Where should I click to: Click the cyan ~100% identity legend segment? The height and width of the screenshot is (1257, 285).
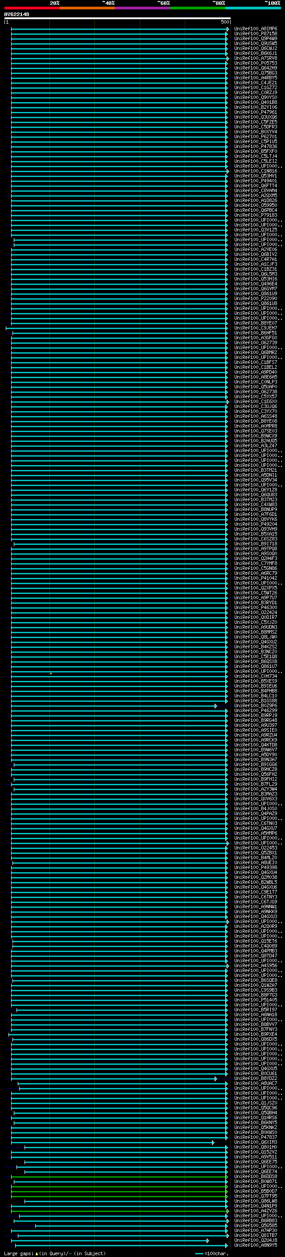pyautogui.click(x=253, y=8)
